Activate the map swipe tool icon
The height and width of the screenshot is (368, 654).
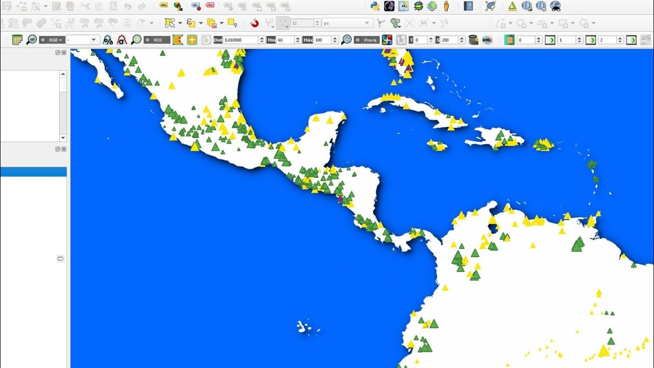[x=404, y=6]
